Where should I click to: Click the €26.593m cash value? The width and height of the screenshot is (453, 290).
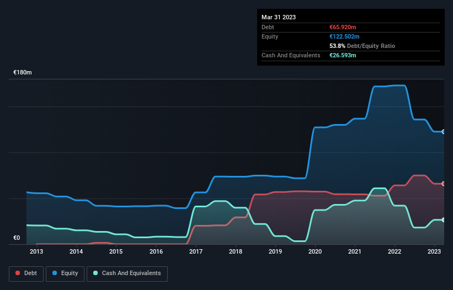(343, 55)
